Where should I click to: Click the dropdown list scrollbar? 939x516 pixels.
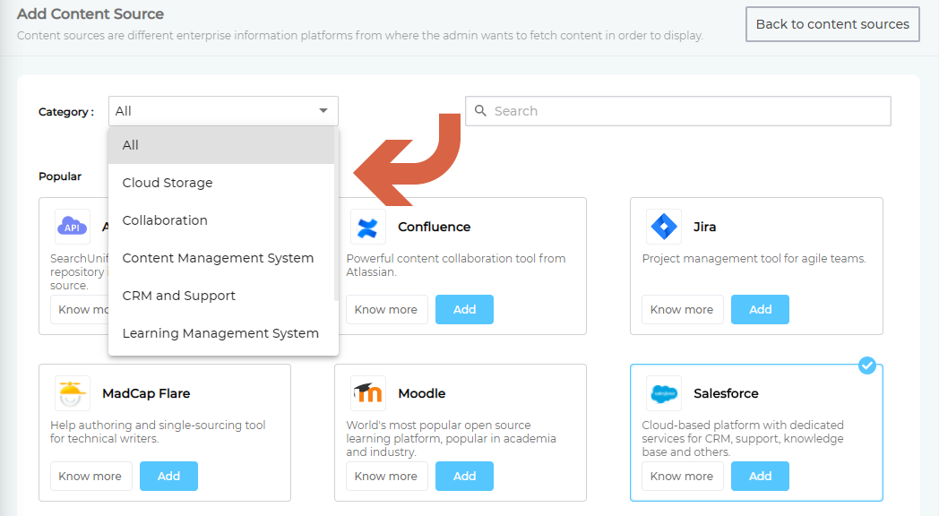click(x=336, y=215)
